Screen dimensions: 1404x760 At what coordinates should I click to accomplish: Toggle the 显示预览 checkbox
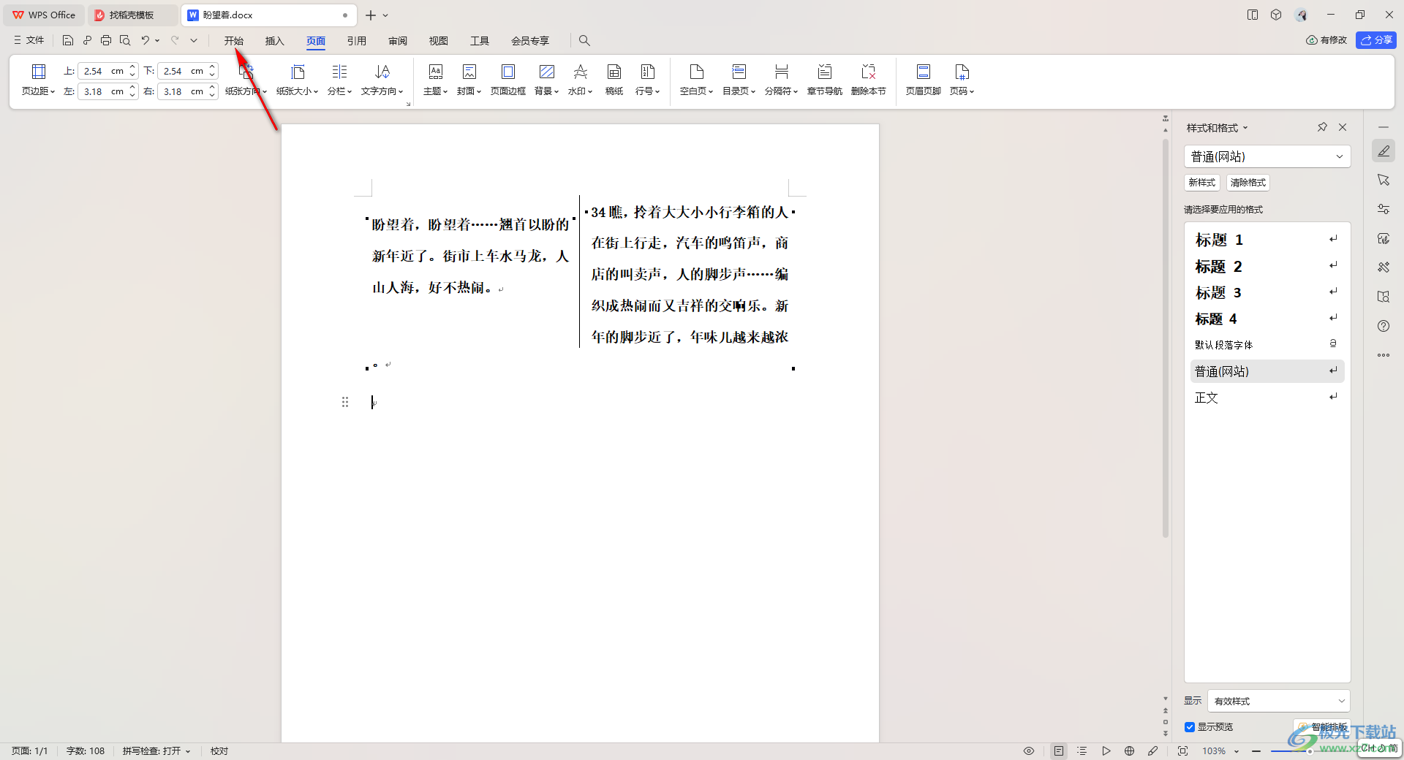click(1190, 727)
